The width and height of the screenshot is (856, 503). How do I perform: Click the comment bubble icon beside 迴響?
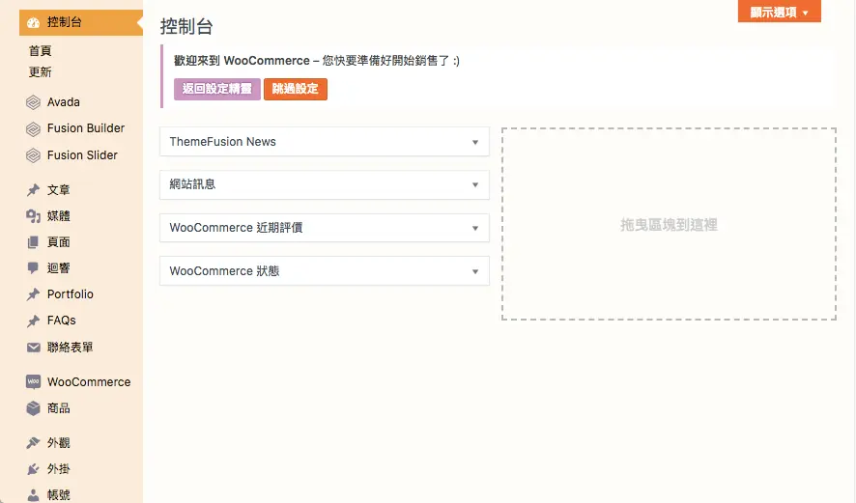click(33, 267)
